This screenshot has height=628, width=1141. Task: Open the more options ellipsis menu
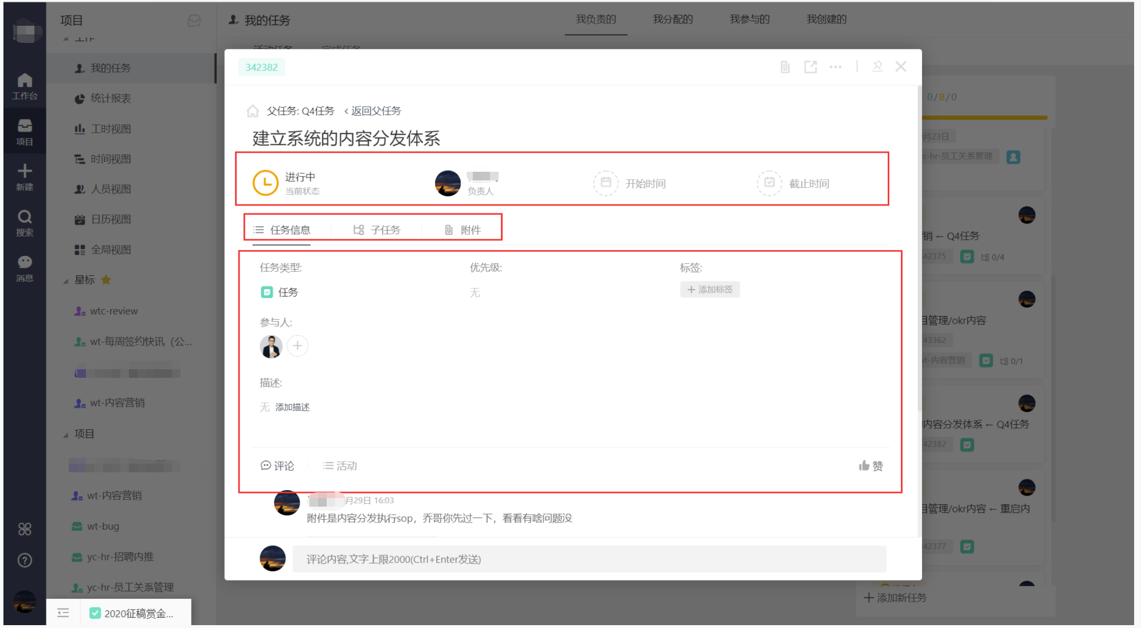836,67
